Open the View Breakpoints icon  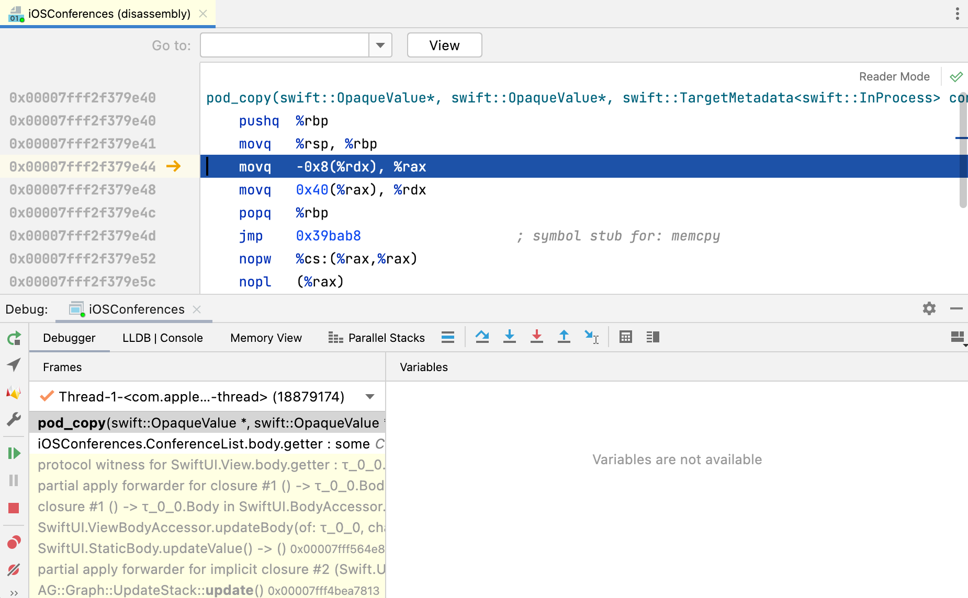14,542
